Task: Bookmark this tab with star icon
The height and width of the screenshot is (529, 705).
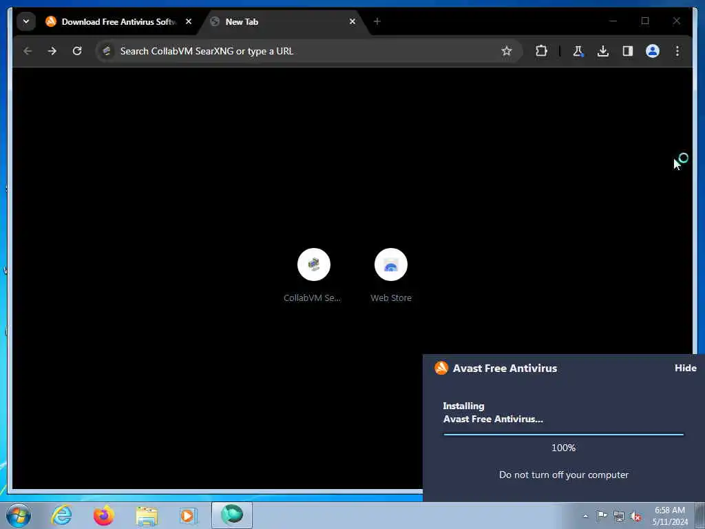Action: pos(507,51)
